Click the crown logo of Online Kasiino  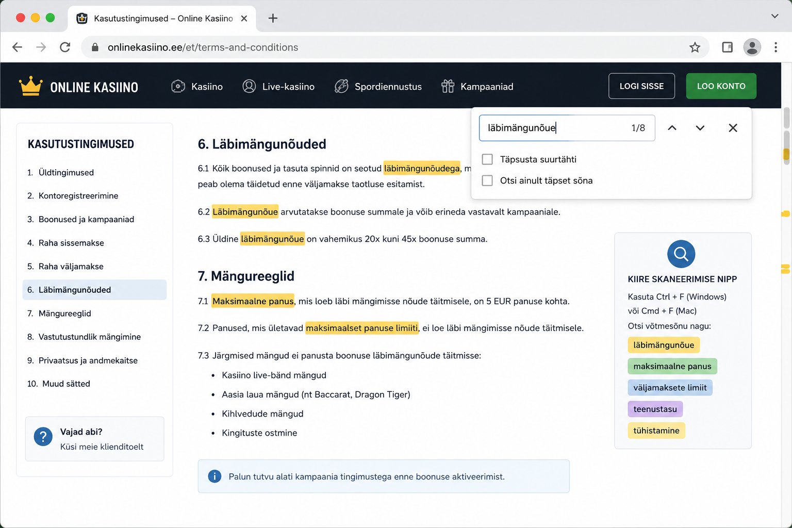click(x=30, y=86)
